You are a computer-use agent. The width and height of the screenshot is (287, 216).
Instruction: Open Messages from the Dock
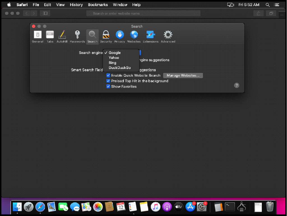point(75,207)
